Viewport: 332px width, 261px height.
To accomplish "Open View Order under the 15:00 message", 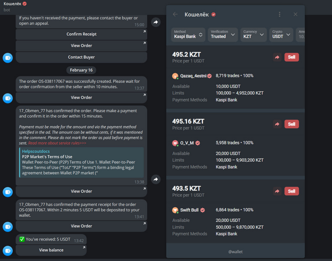I will (x=81, y=46).
